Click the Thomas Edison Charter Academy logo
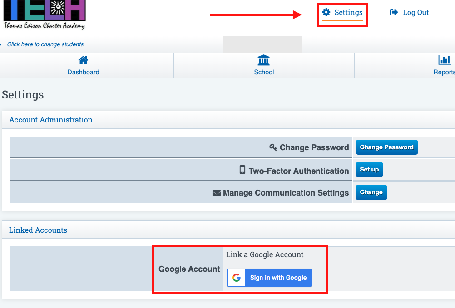 [x=44, y=15]
